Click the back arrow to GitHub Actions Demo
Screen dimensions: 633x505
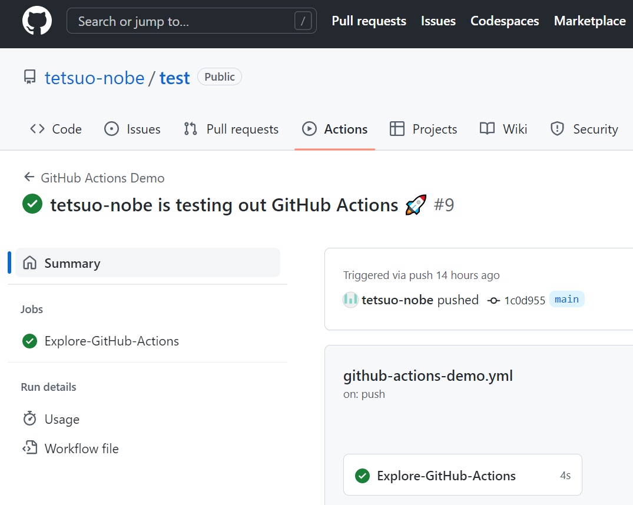[x=29, y=177]
